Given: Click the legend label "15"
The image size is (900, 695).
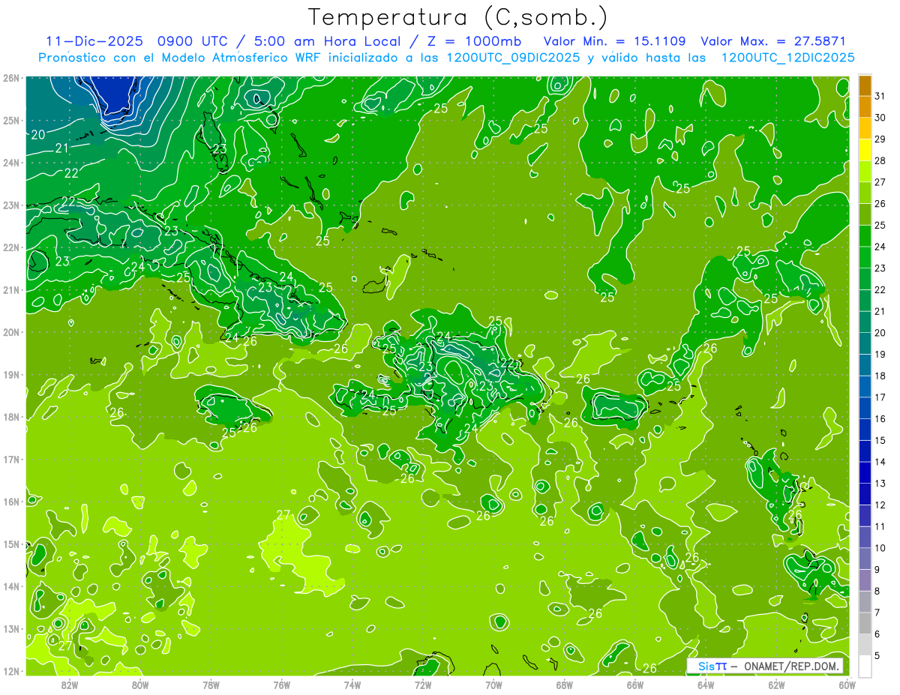Looking at the screenshot, I should [880, 440].
